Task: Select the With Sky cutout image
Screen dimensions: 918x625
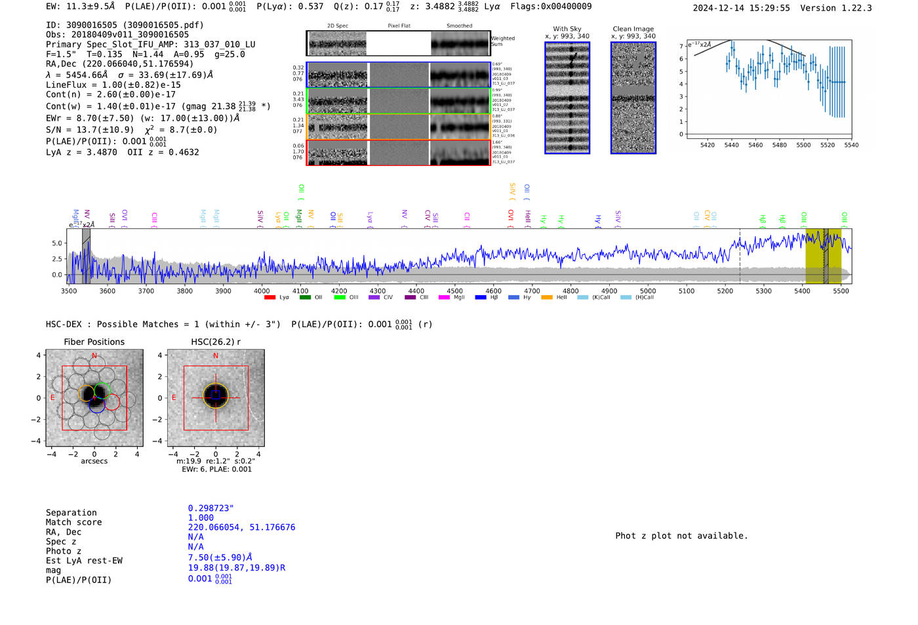Action: 567,98
